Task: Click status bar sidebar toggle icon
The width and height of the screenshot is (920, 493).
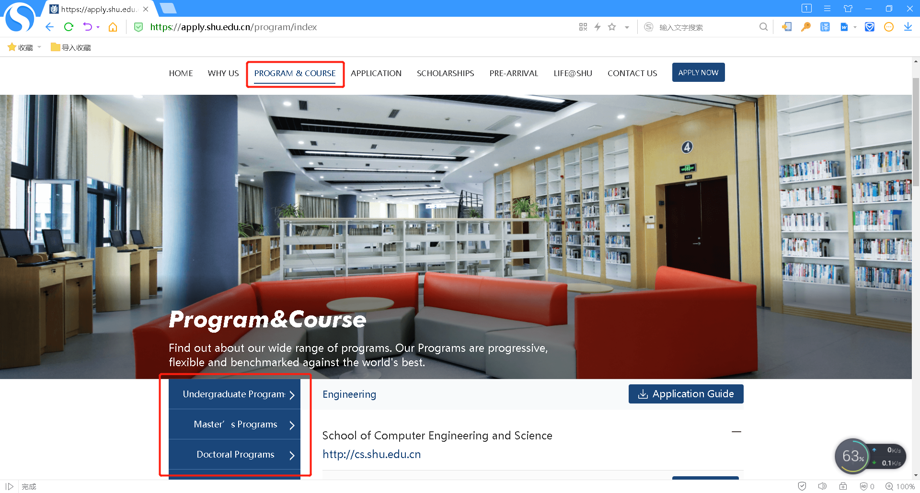Action: point(9,486)
